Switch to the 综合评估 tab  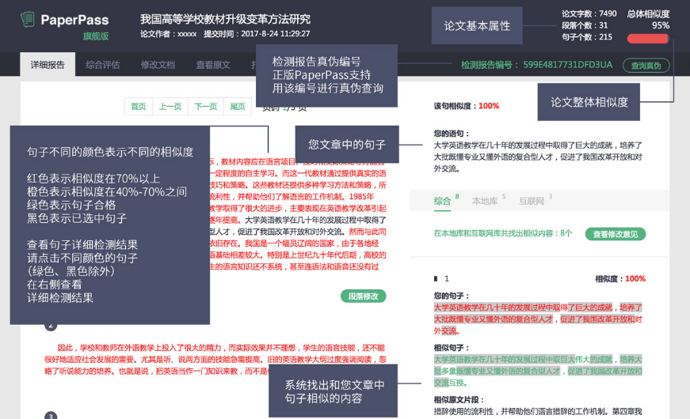point(102,65)
